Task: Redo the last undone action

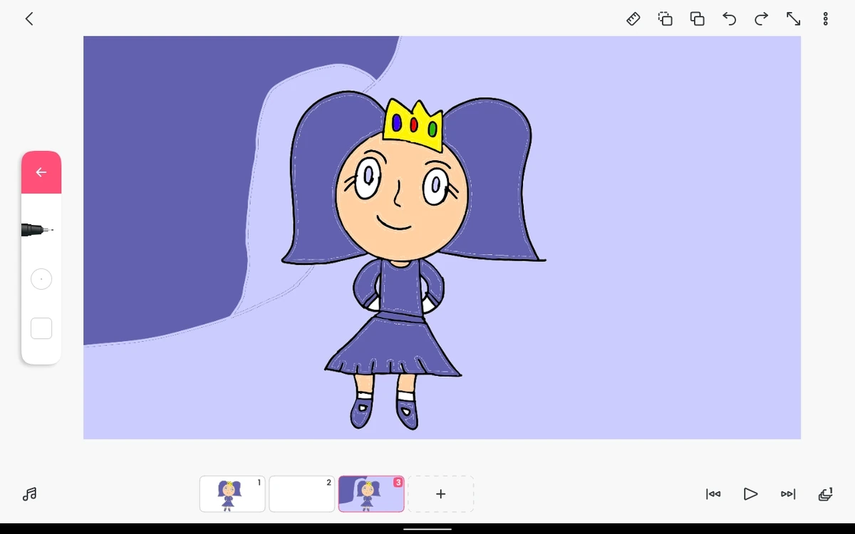Action: [761, 19]
